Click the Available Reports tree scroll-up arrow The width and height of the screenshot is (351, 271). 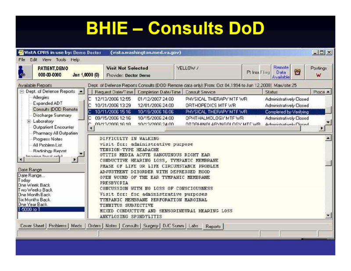81,91
